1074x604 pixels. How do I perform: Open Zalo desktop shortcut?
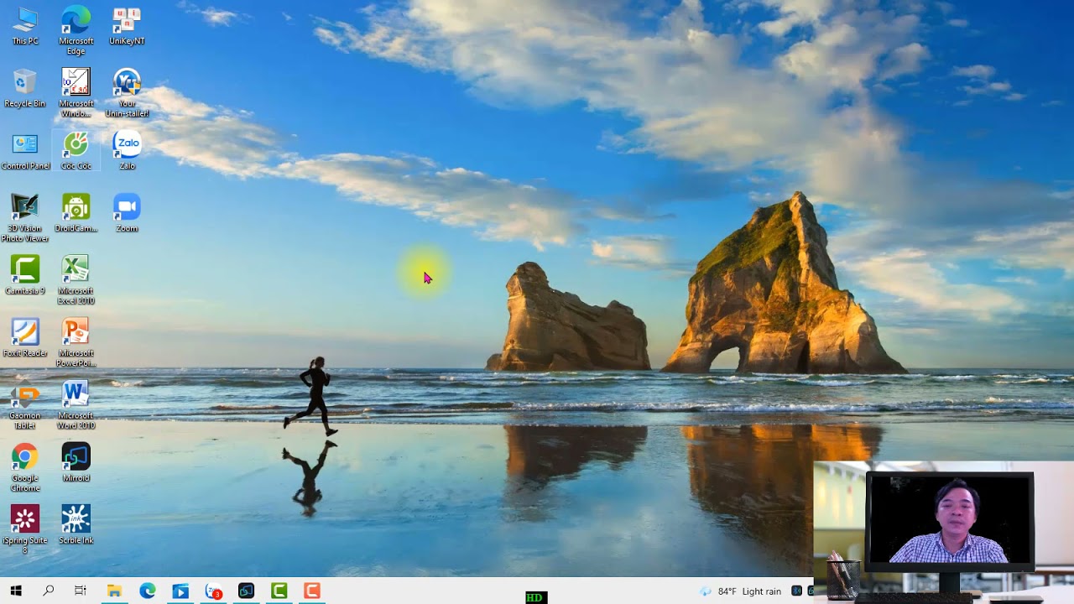(x=127, y=151)
